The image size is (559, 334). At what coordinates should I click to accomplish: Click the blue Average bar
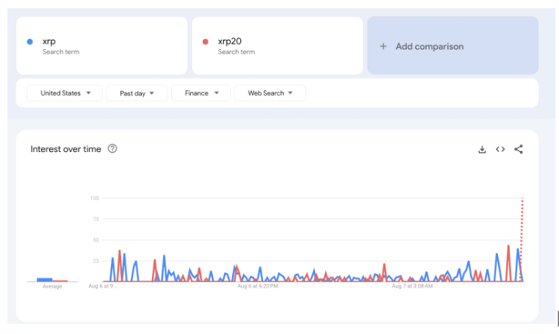44,280
